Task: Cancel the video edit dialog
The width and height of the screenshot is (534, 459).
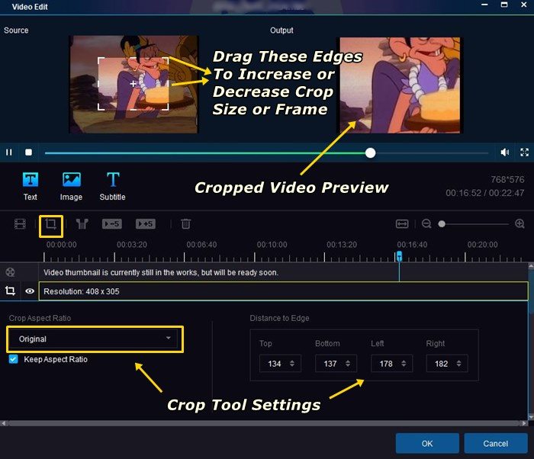Action: (496, 443)
